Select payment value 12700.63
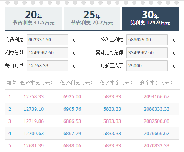This screenshot has width=184, height=152. [34, 134]
